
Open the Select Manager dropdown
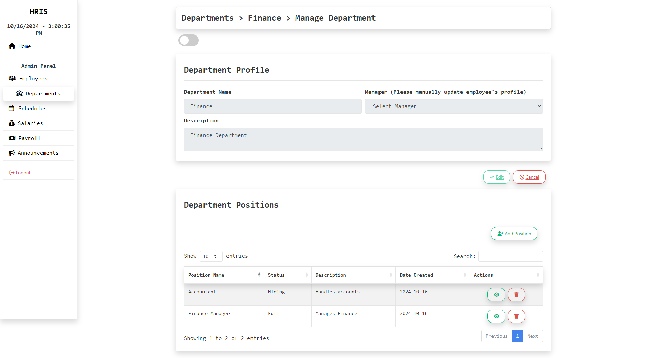click(x=454, y=106)
